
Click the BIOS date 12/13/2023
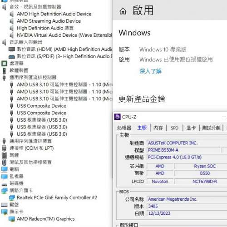tap(187, 213)
